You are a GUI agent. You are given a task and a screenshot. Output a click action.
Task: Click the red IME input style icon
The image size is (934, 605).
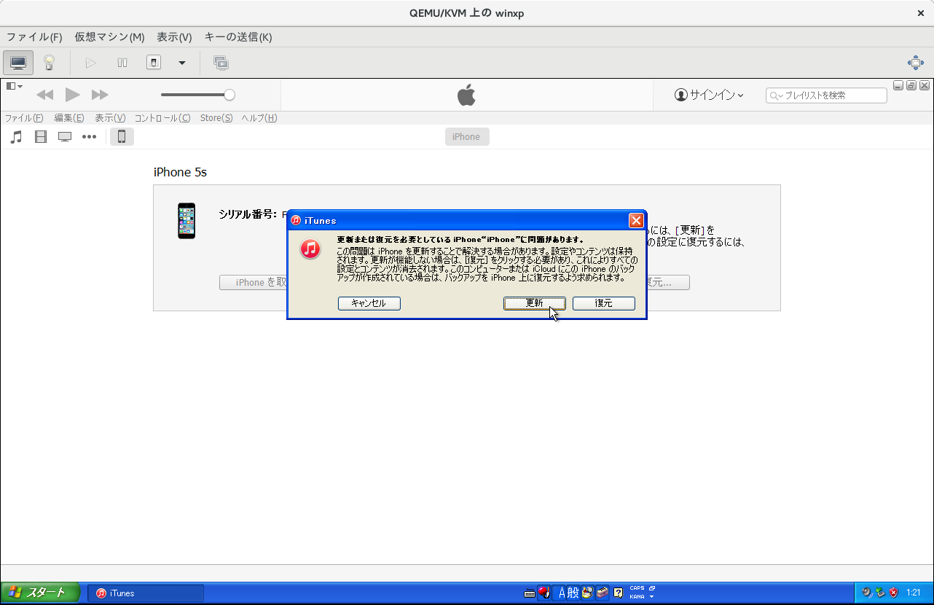pyautogui.click(x=543, y=593)
